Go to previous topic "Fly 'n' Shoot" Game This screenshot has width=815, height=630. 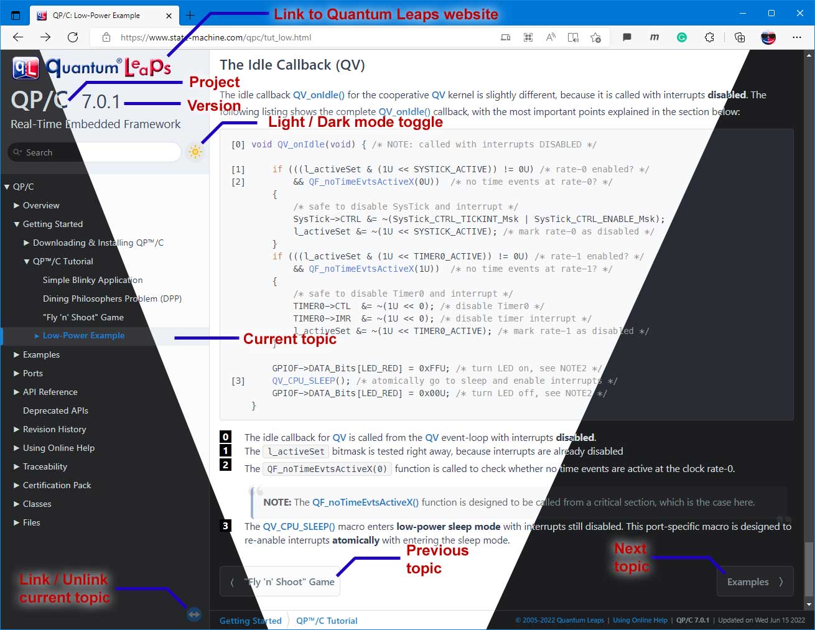pyautogui.click(x=280, y=581)
